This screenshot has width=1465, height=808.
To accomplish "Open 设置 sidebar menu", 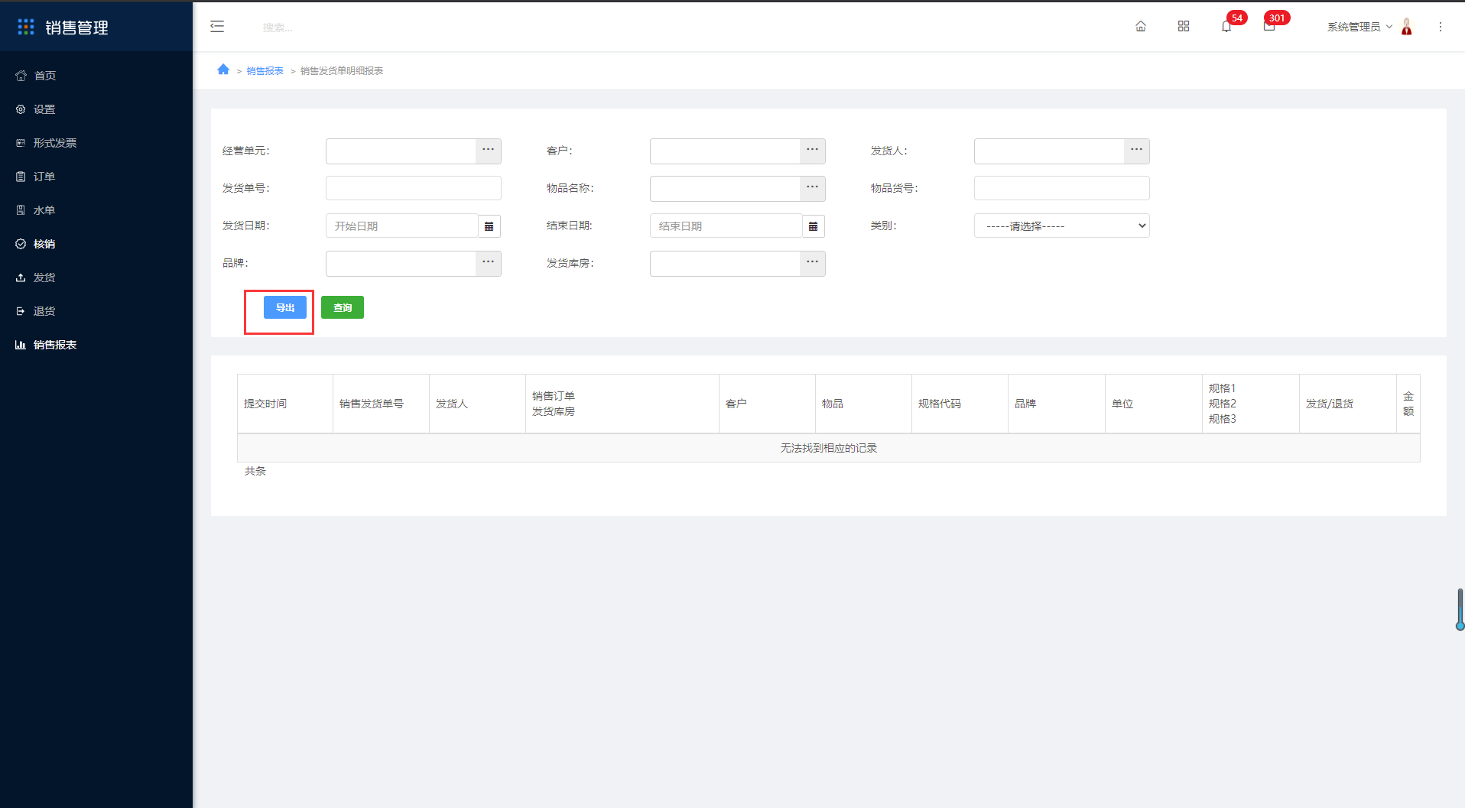I will [96, 109].
